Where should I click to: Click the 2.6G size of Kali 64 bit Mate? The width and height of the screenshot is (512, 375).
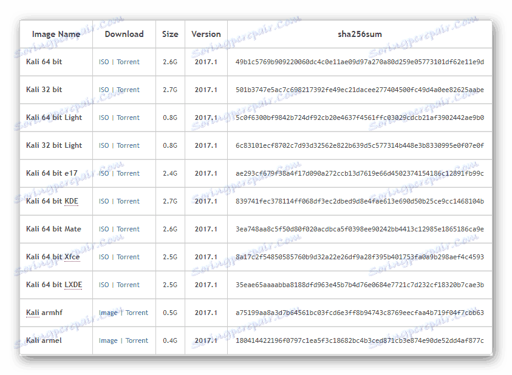pos(170,229)
